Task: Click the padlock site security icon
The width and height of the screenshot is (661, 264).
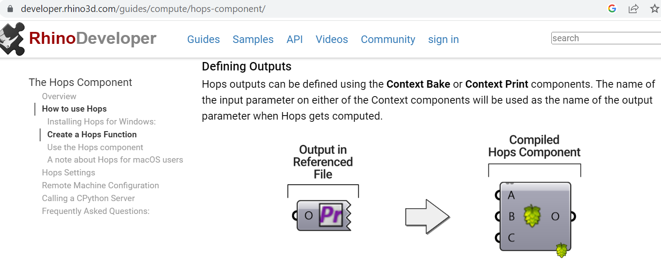Action: pyautogui.click(x=10, y=8)
